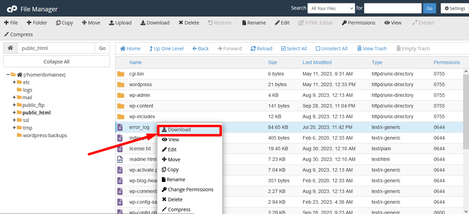Screen dimensions: 469x214
Task: Click the Collapse All button
Action: point(57,62)
